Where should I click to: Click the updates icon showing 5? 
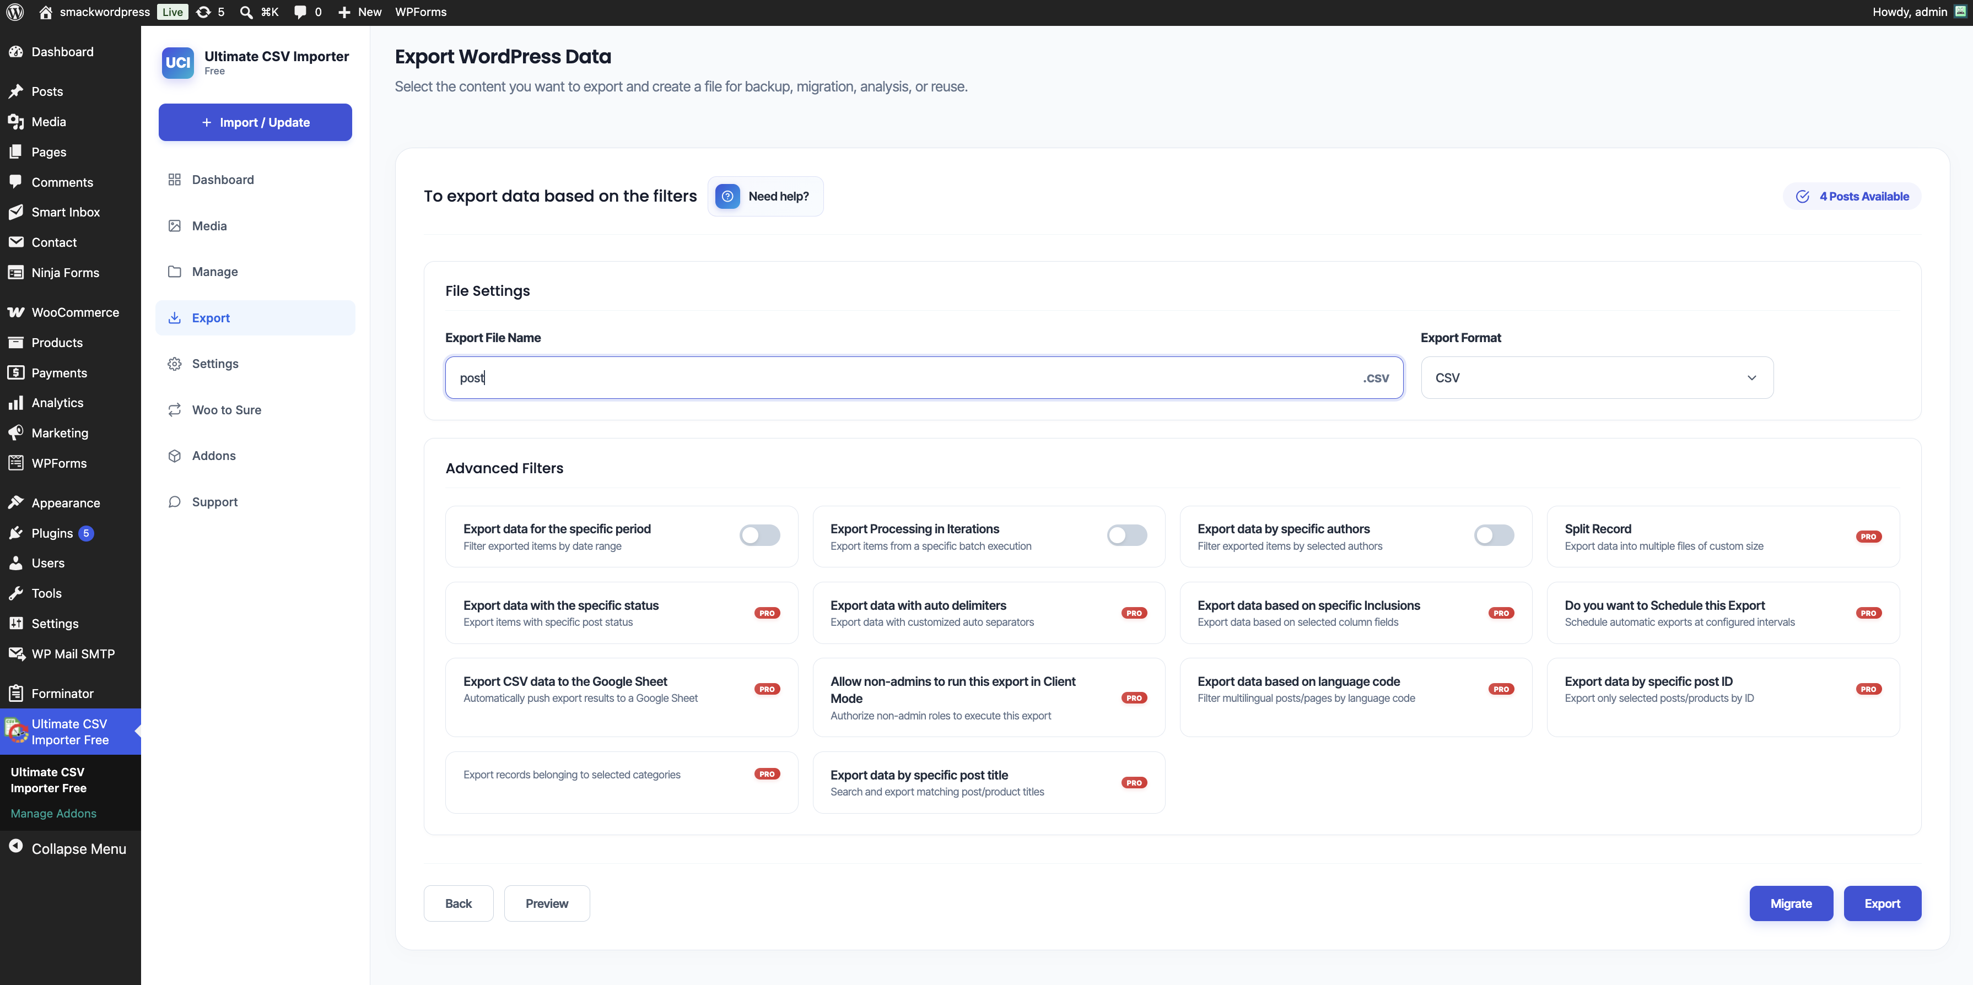pos(204,12)
